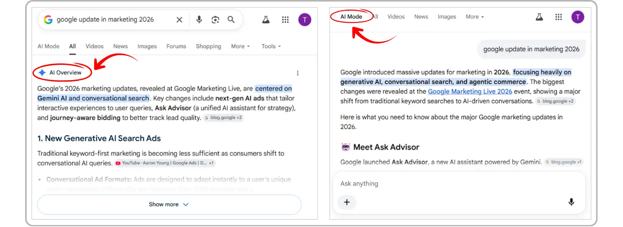Image resolution: width=623 pixels, height=227 pixels.
Task: Open blog.google +1 source chip under Ask Advisor
Action: click(564, 162)
